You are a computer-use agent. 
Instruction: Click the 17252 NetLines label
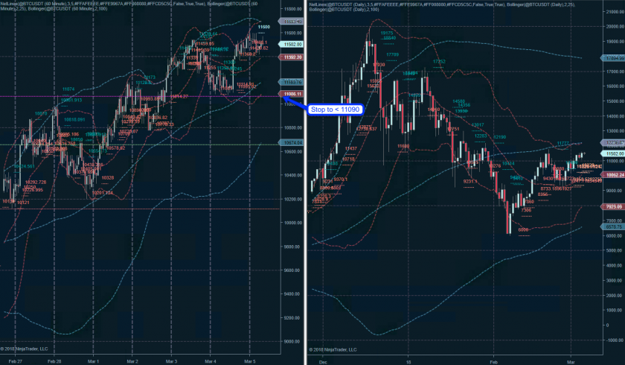[439, 61]
